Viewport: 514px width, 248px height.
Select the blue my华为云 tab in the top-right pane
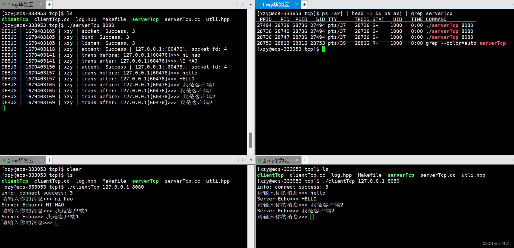tap(278, 5)
